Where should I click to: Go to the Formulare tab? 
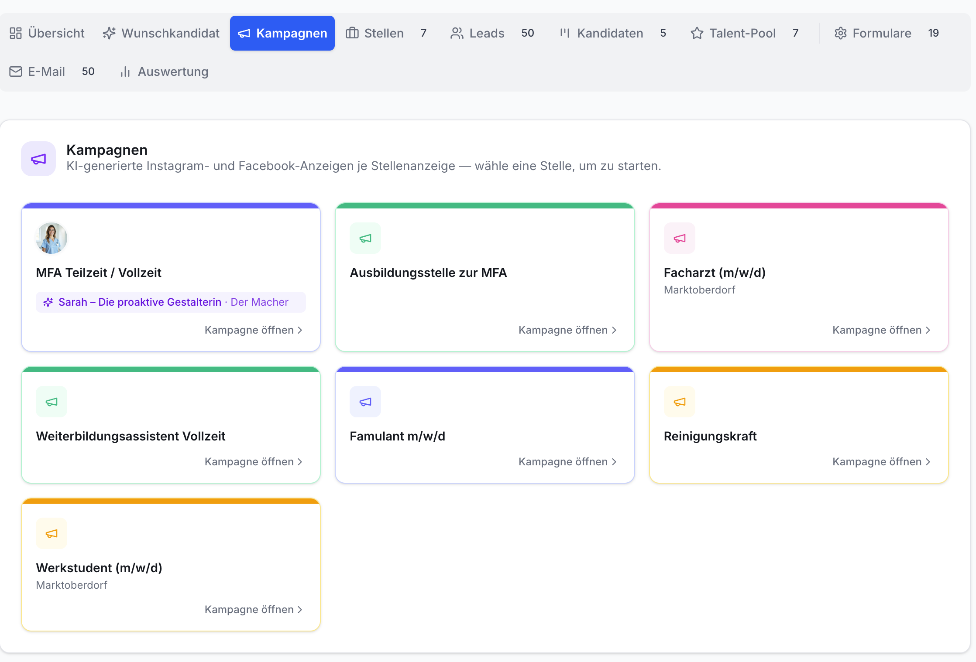(x=887, y=33)
